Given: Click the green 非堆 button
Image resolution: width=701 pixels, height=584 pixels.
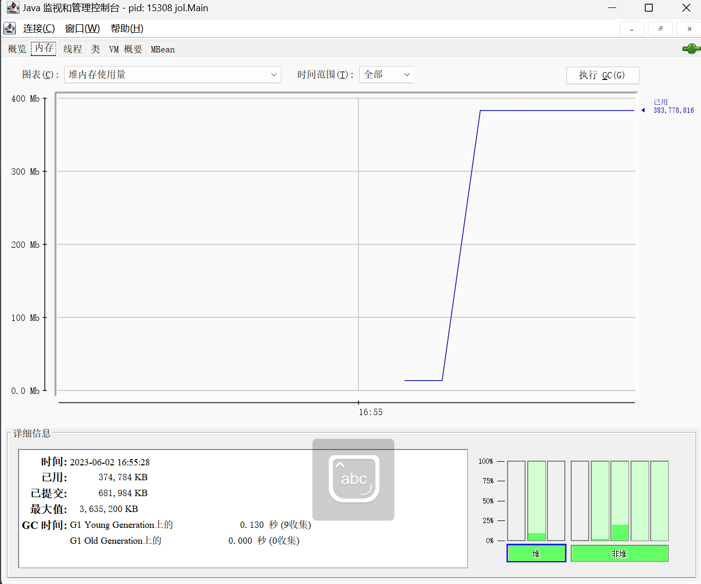Looking at the screenshot, I should pos(619,553).
